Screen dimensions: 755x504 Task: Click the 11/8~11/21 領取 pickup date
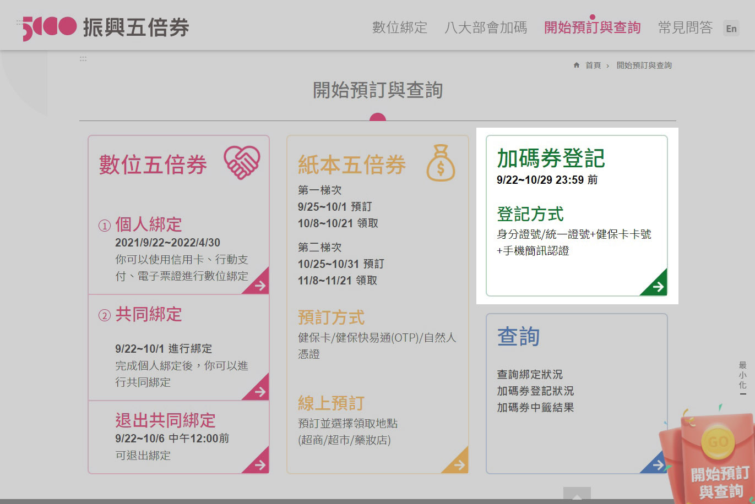tap(338, 281)
